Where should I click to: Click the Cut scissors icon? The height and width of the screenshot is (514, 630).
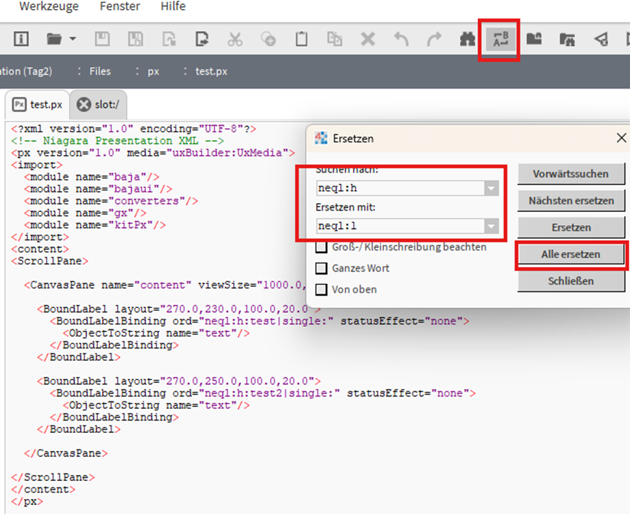point(235,39)
